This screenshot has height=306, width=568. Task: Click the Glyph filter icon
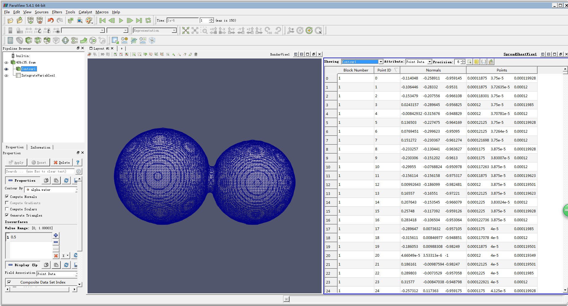[65, 40]
